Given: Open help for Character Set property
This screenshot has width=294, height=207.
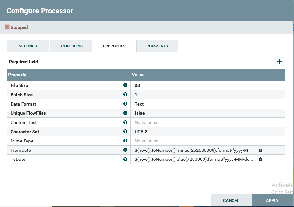Looking at the screenshot, I should coord(125,131).
